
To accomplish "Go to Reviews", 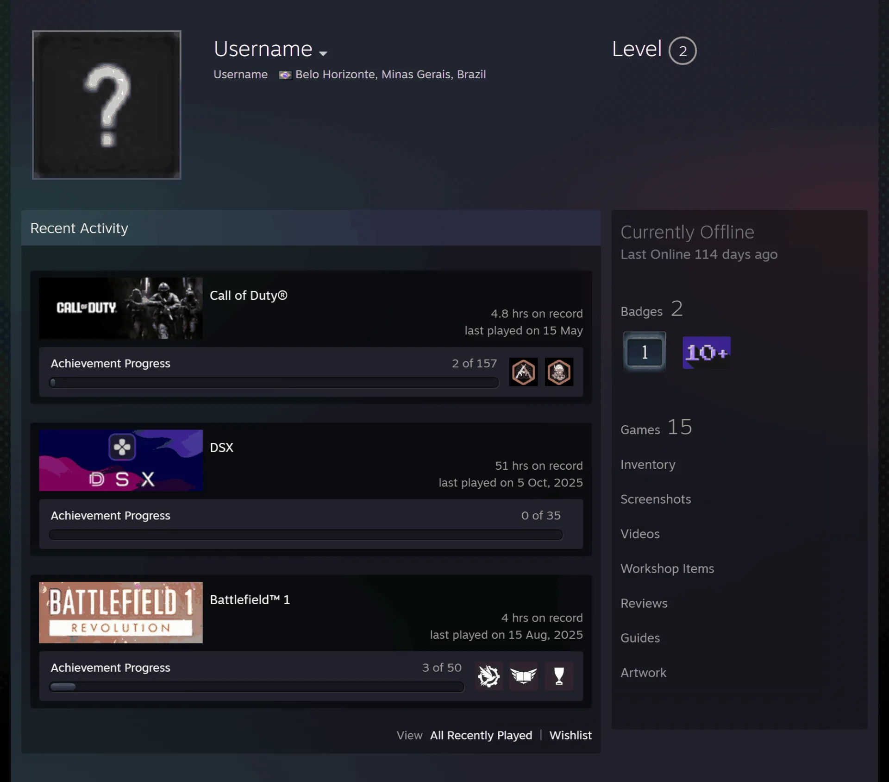I will pyautogui.click(x=644, y=603).
